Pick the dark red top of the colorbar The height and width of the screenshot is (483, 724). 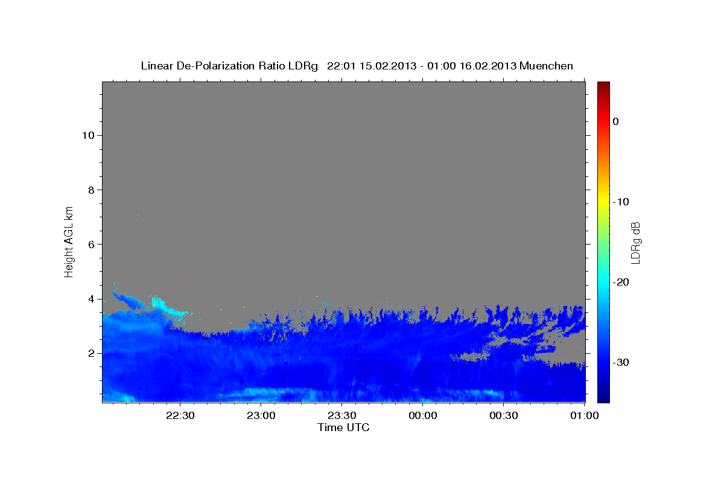pos(603,86)
